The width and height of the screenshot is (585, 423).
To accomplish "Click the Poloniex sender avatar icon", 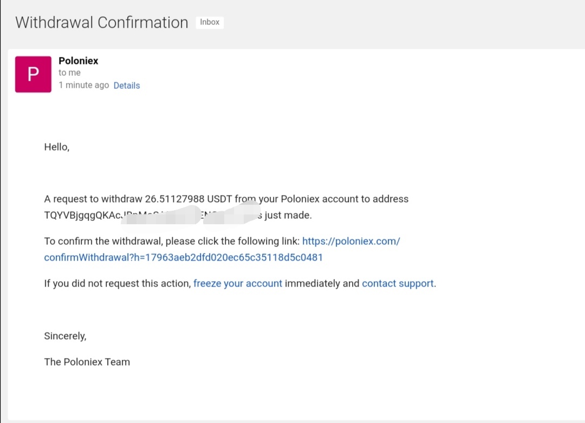I will (x=33, y=74).
